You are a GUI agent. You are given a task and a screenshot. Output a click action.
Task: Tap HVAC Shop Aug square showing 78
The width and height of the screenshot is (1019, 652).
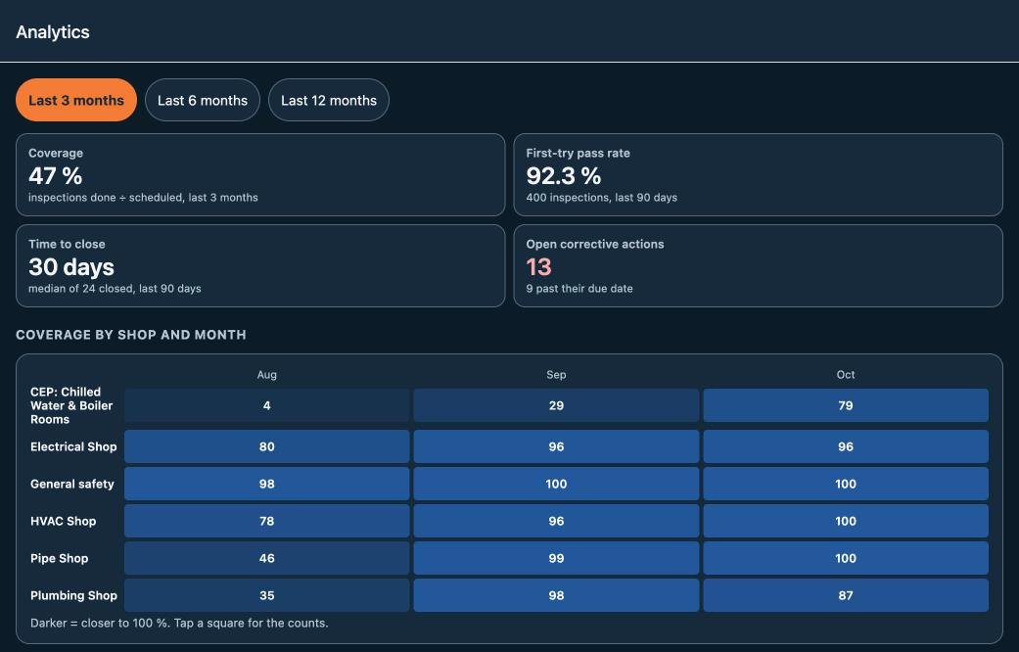[x=266, y=521]
